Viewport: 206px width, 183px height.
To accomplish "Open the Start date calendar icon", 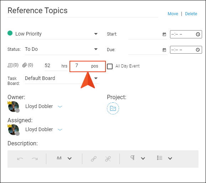I will [164, 34].
